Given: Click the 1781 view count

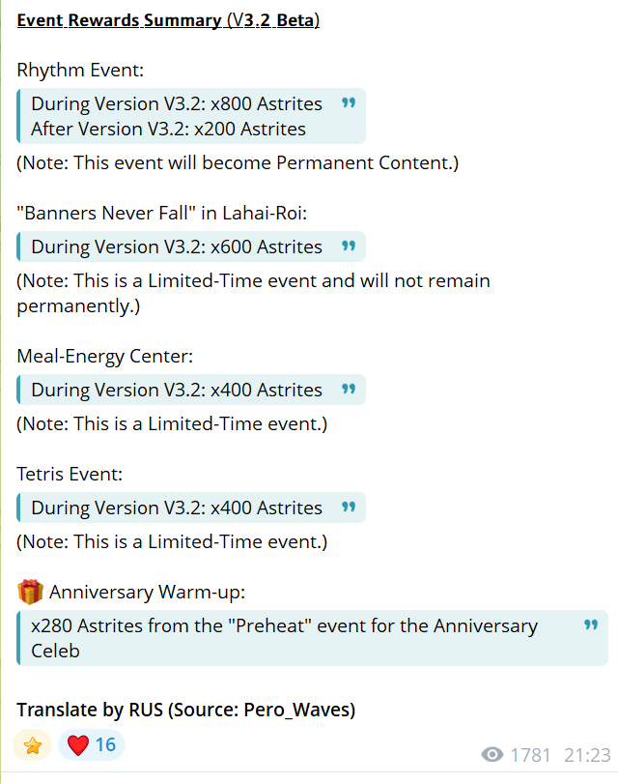Looking at the screenshot, I should coord(530,755).
